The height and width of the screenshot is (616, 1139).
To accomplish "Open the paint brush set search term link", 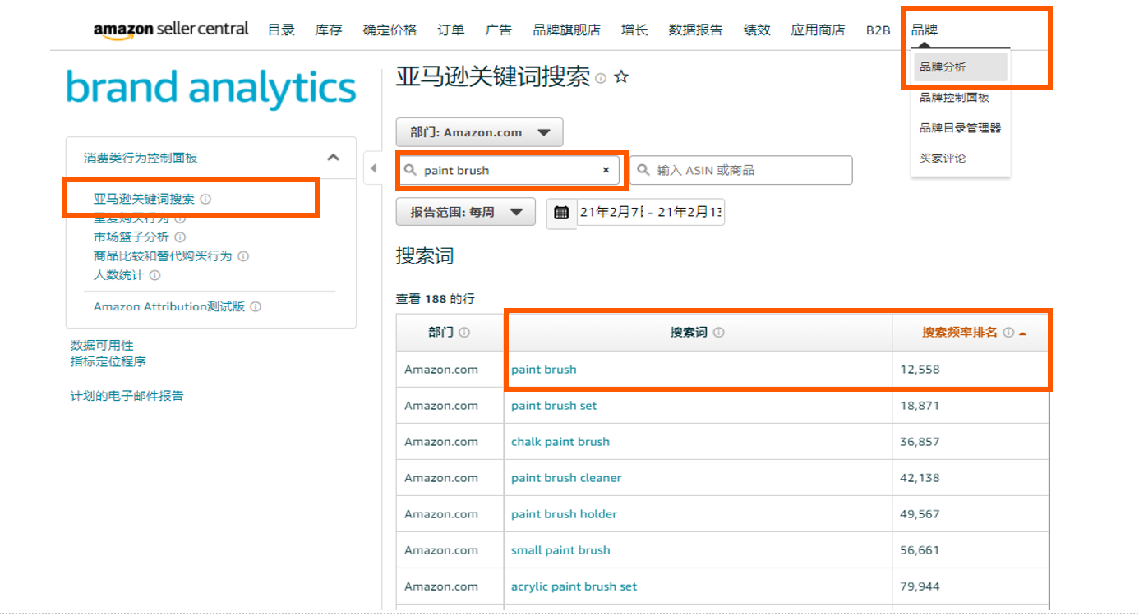I will [554, 406].
